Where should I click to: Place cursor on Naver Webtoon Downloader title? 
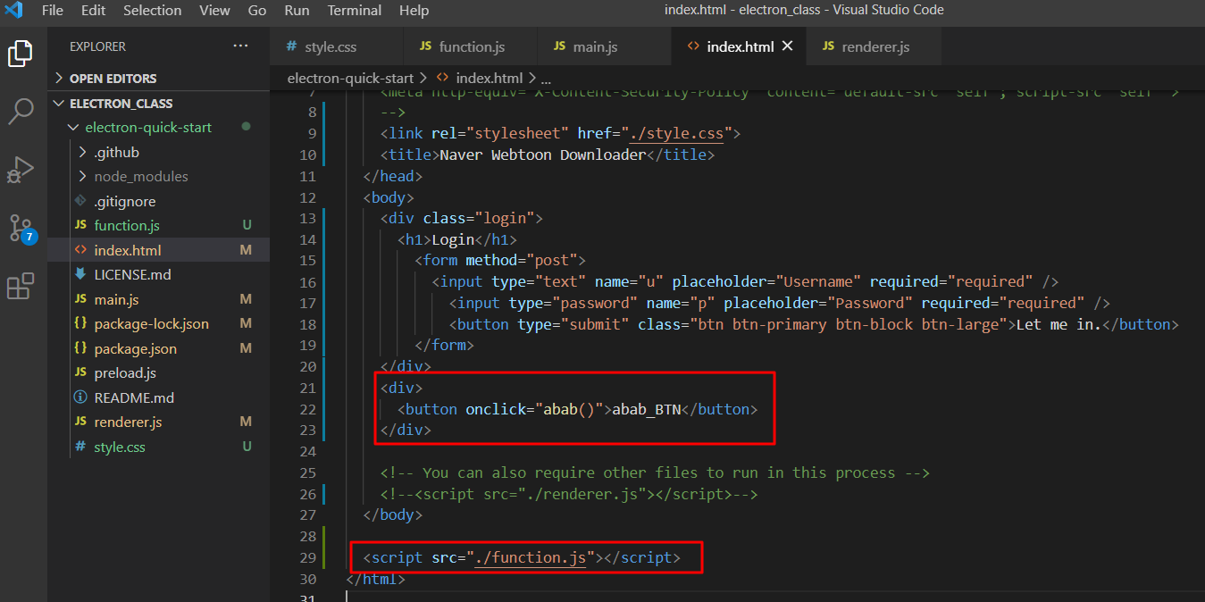point(542,155)
